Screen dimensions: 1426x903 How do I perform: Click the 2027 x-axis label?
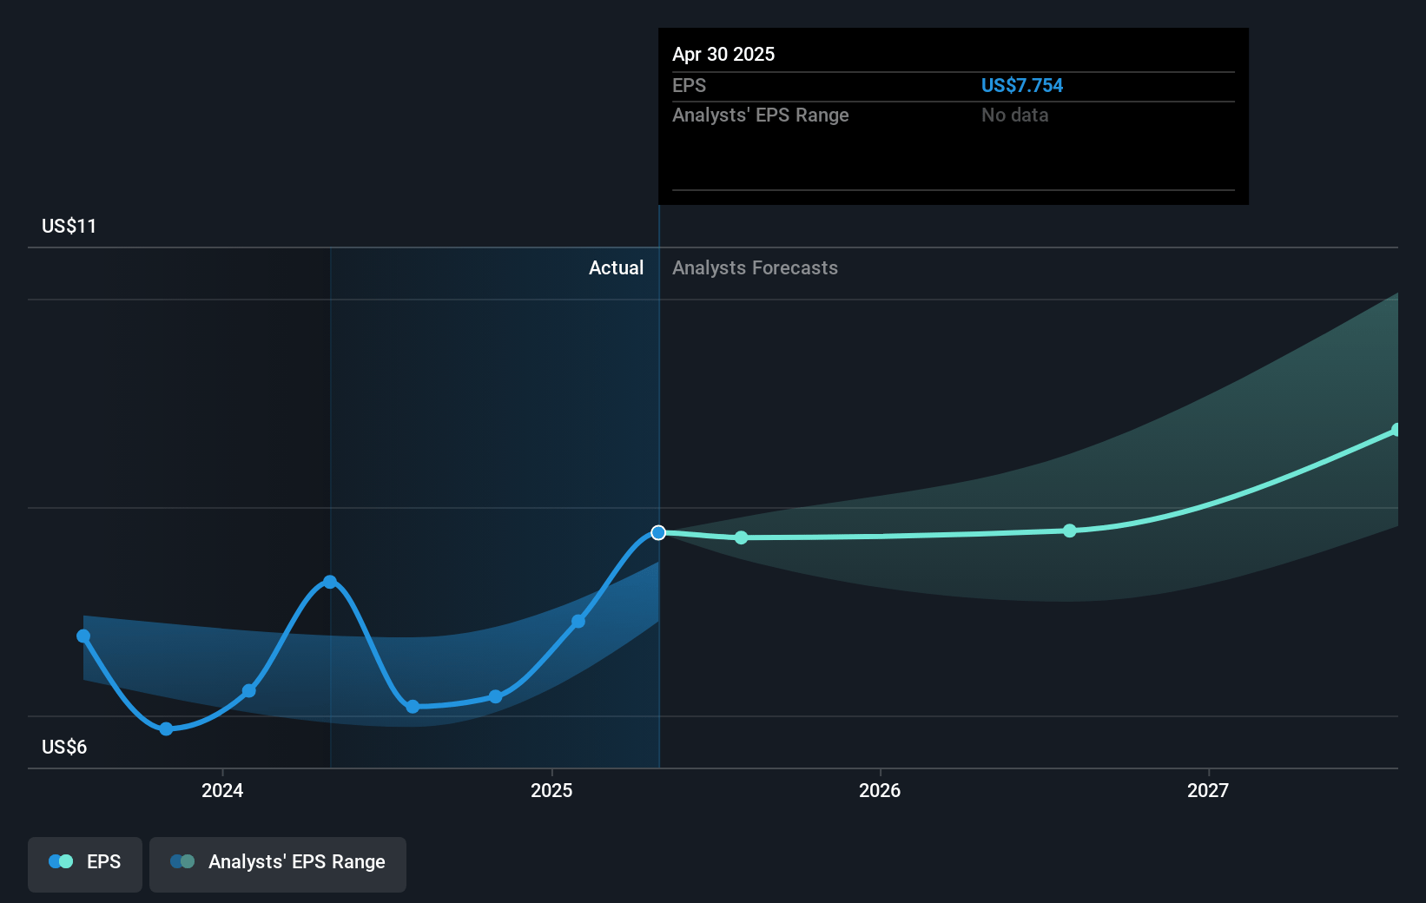tap(1208, 790)
